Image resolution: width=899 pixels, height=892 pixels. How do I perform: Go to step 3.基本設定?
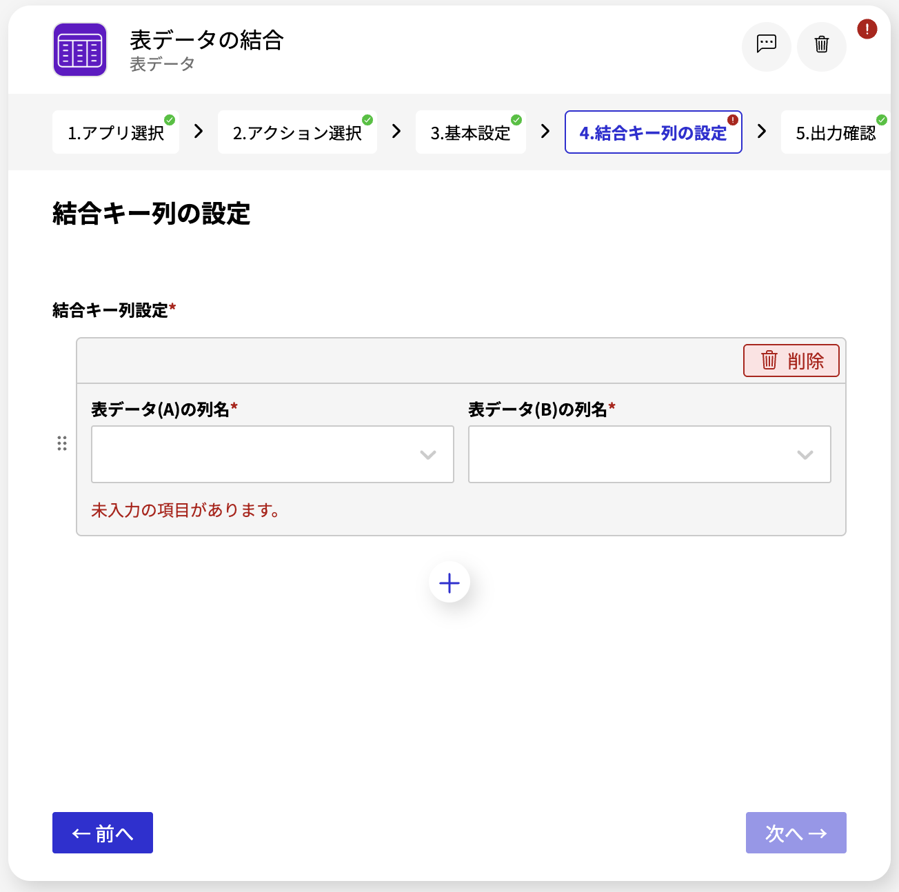pyautogui.click(x=471, y=132)
